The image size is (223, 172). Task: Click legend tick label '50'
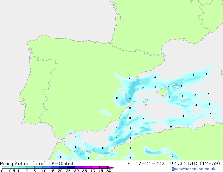click(x=109, y=171)
